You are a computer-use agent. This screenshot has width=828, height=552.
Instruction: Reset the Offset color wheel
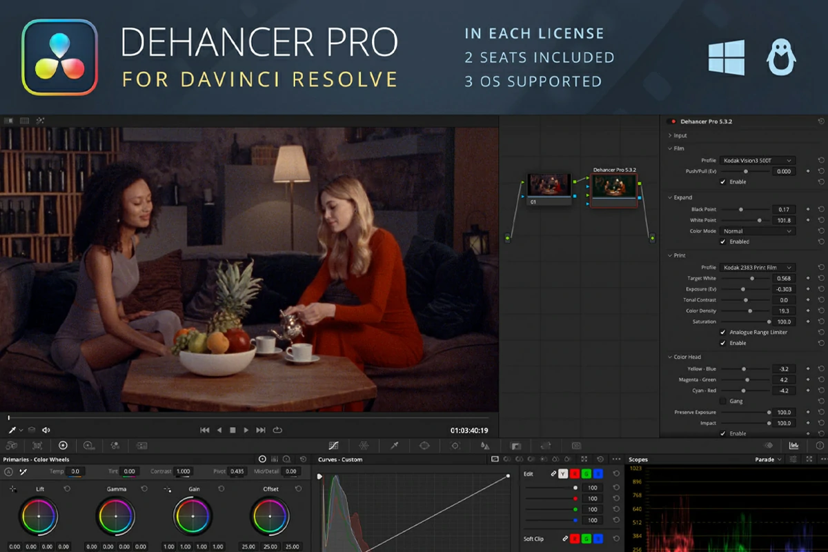click(x=299, y=489)
